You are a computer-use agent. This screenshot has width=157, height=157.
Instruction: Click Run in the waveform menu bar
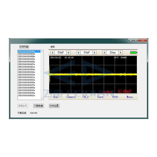55,97
